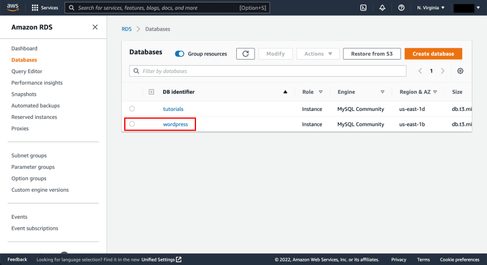Open table preferences gear icon
This screenshot has height=265, width=487.
pos(460,71)
